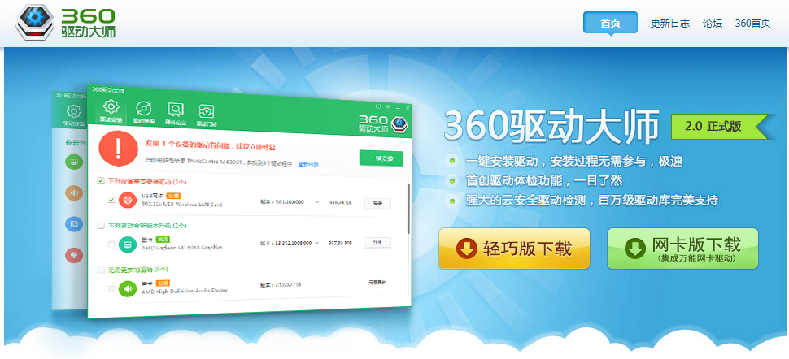This screenshot has height=359, width=789.
Task: Visit the 360首页 link
Action: [x=752, y=23]
